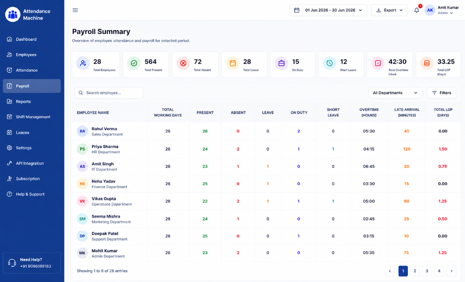Open Amit Singh's employee name
This screenshot has width=465, height=282.
pos(103,164)
